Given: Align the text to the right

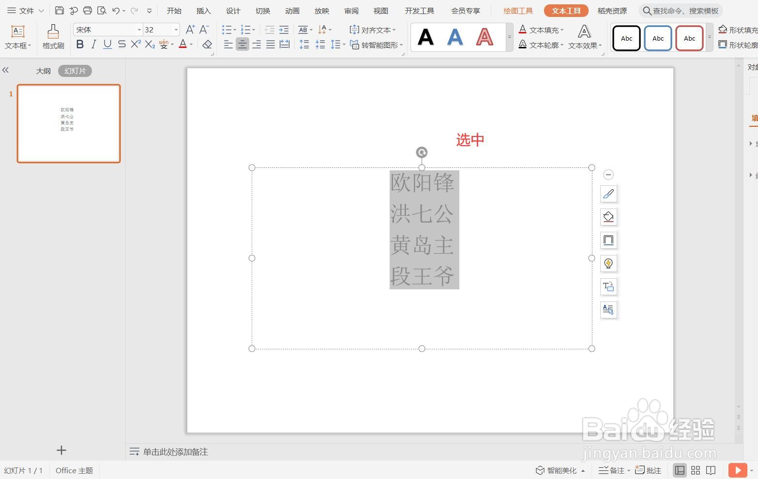Looking at the screenshot, I should pyautogui.click(x=257, y=45).
